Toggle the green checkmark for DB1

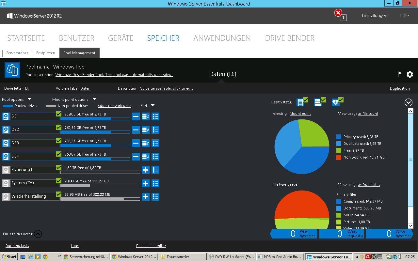[x=59, y=114]
